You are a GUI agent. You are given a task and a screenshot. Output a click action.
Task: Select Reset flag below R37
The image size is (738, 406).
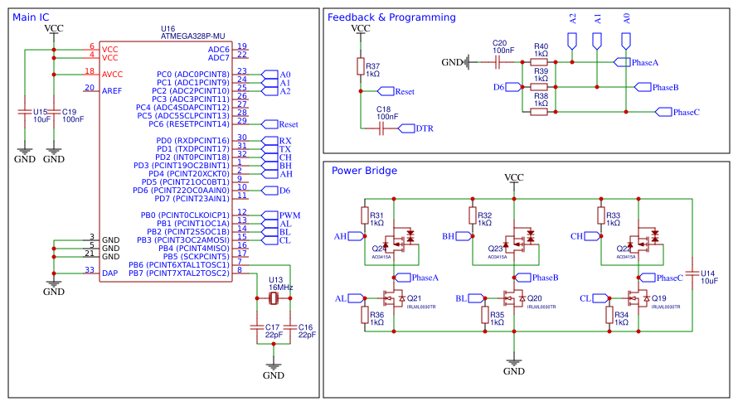386,91
